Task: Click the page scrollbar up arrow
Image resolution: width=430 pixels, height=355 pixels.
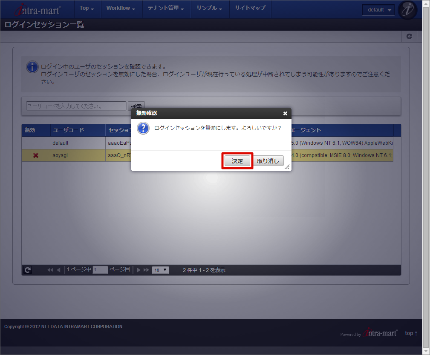Action: click(426, 3)
